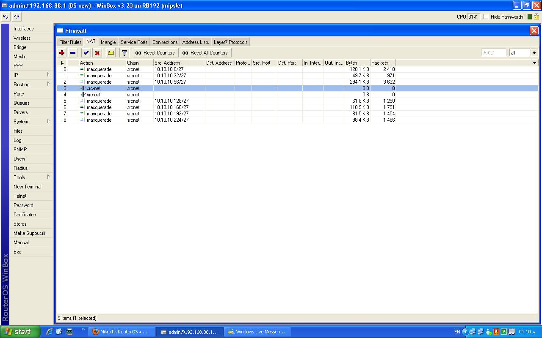Select the rule with source 10.10.10.224/27
This screenshot has height=338, width=542.
[x=298, y=120]
